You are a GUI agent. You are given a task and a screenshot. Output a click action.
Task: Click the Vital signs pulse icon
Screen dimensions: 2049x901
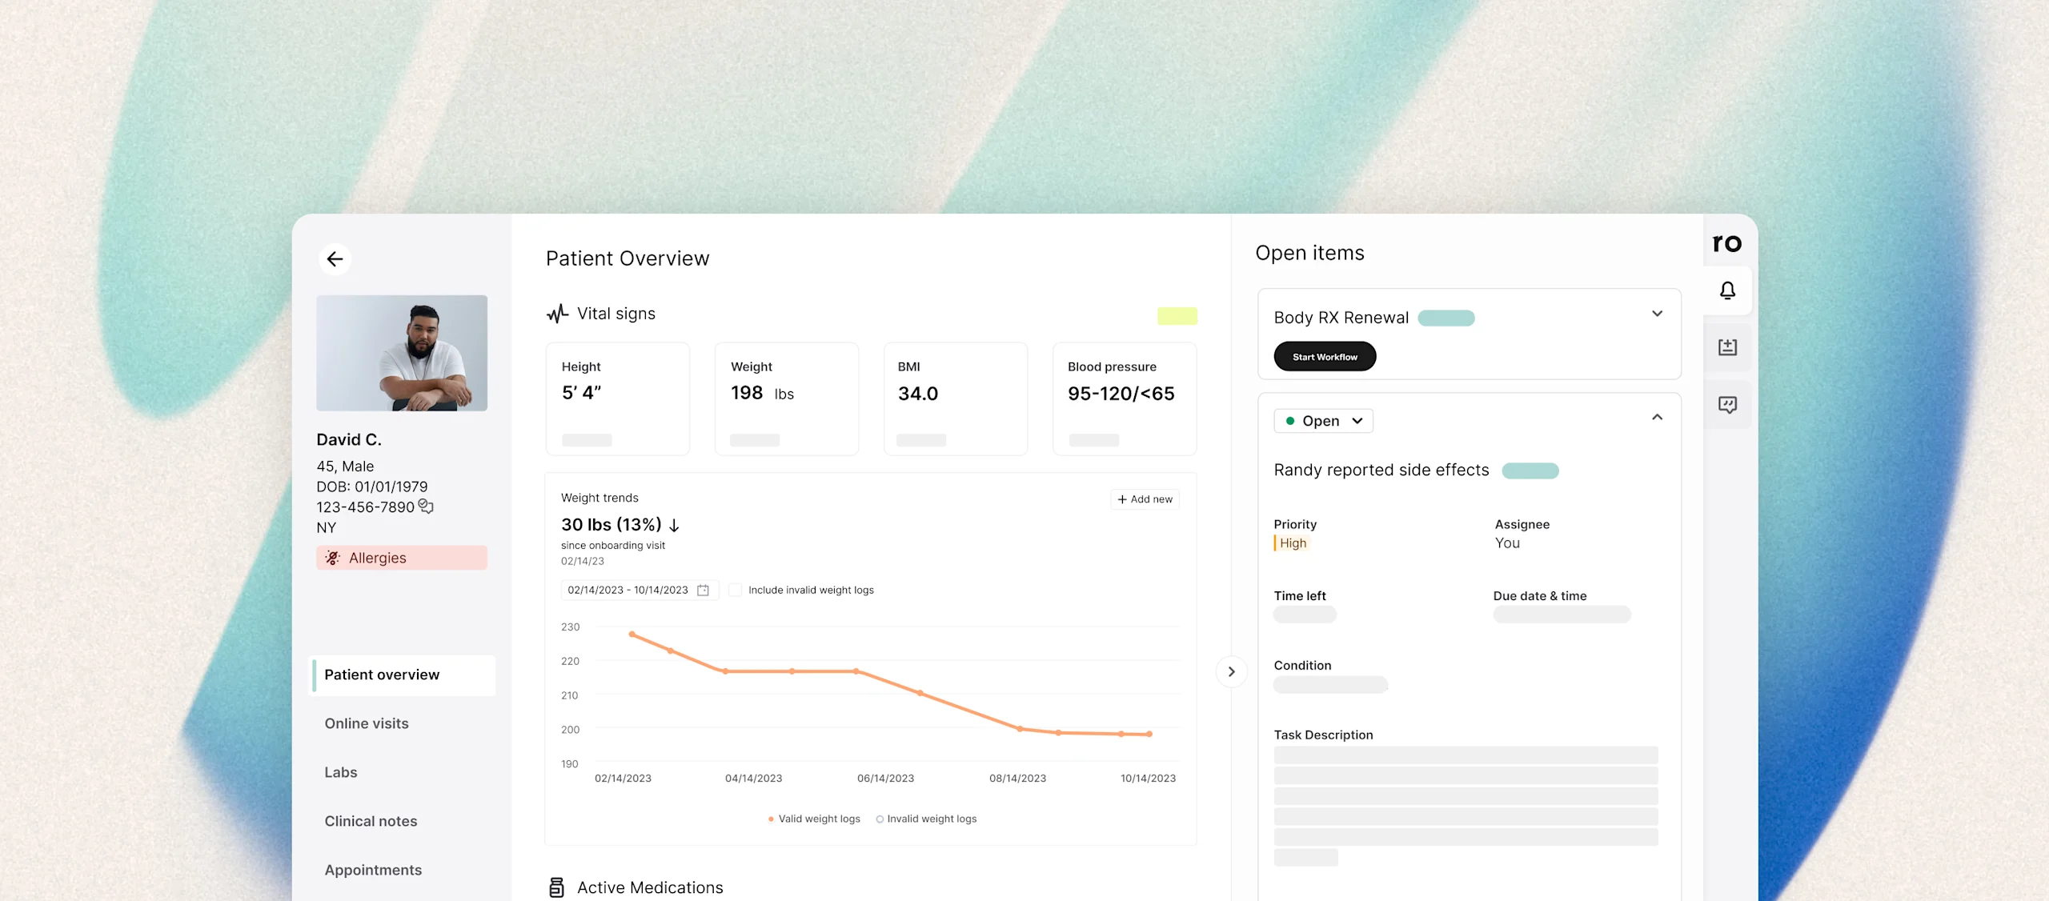(557, 314)
